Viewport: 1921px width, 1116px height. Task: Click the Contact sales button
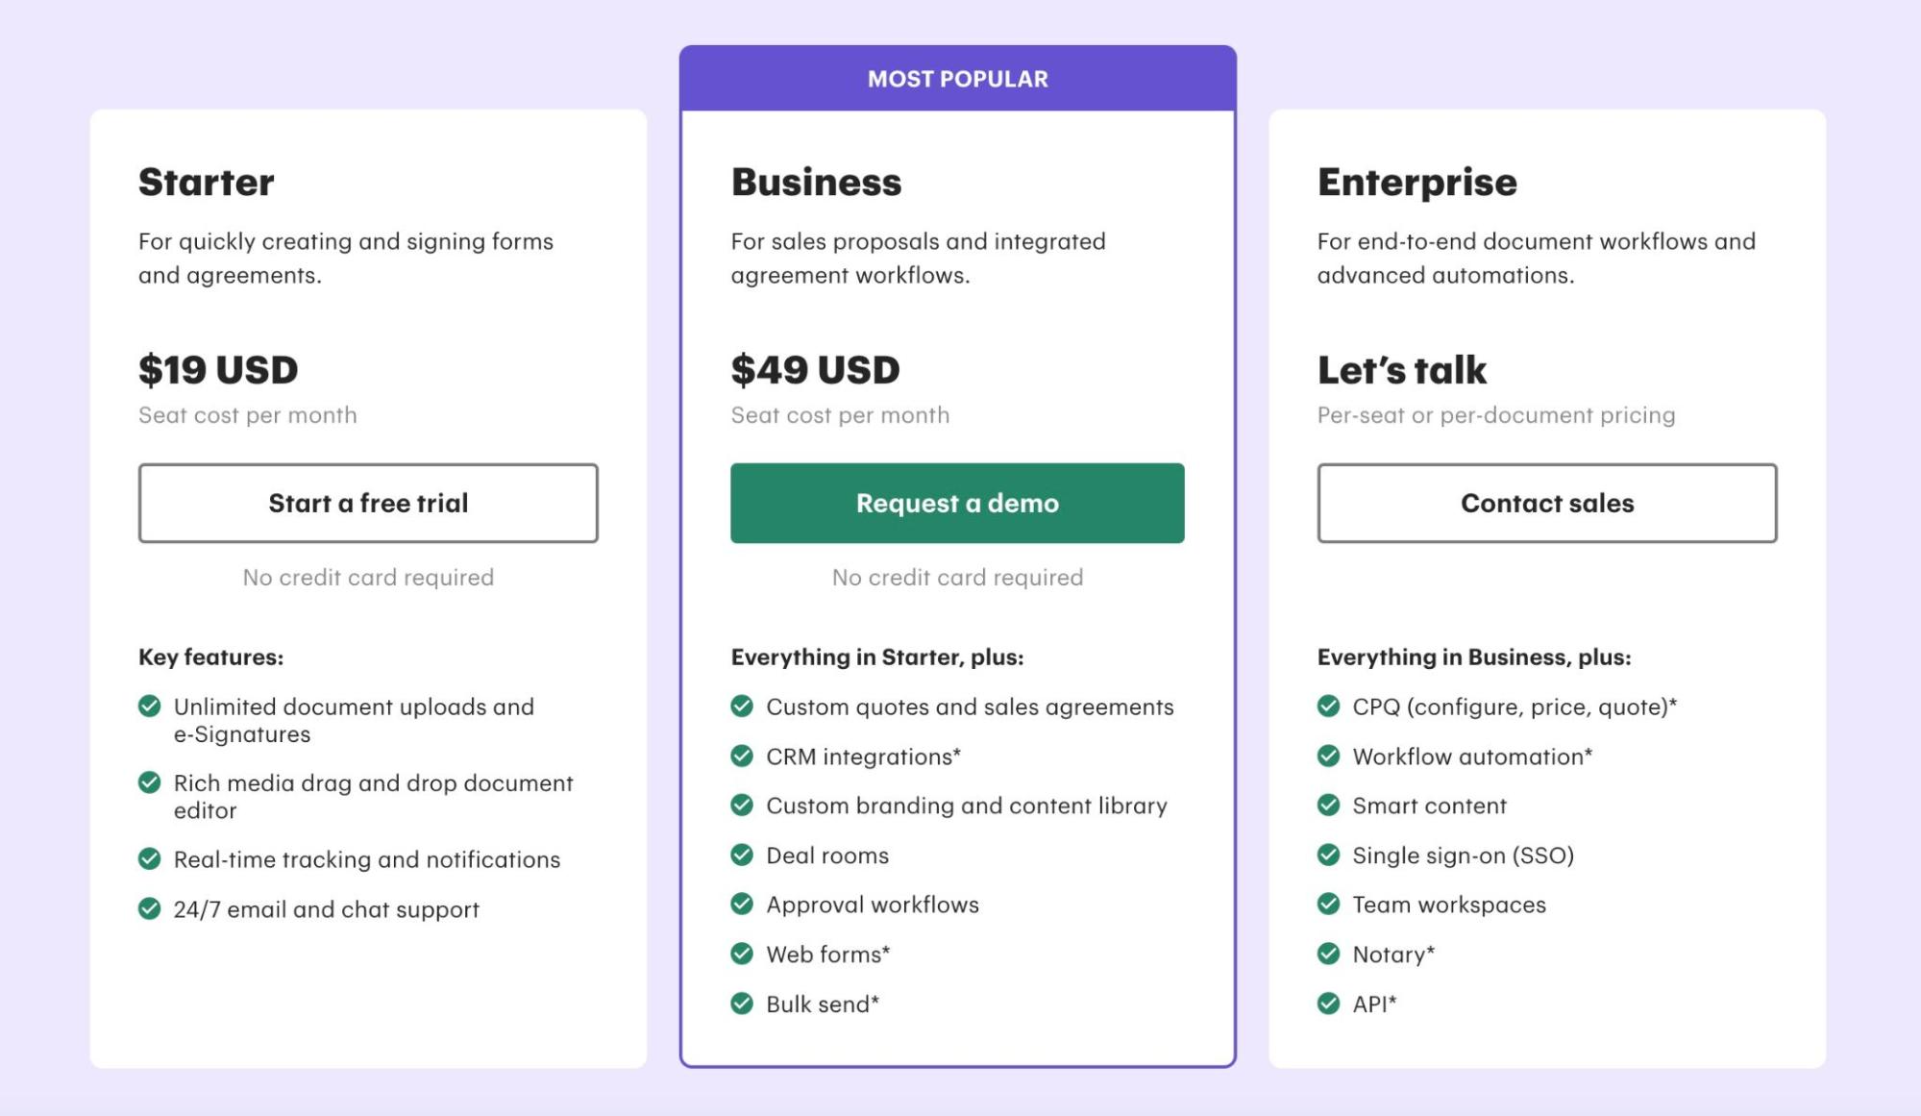tap(1546, 504)
